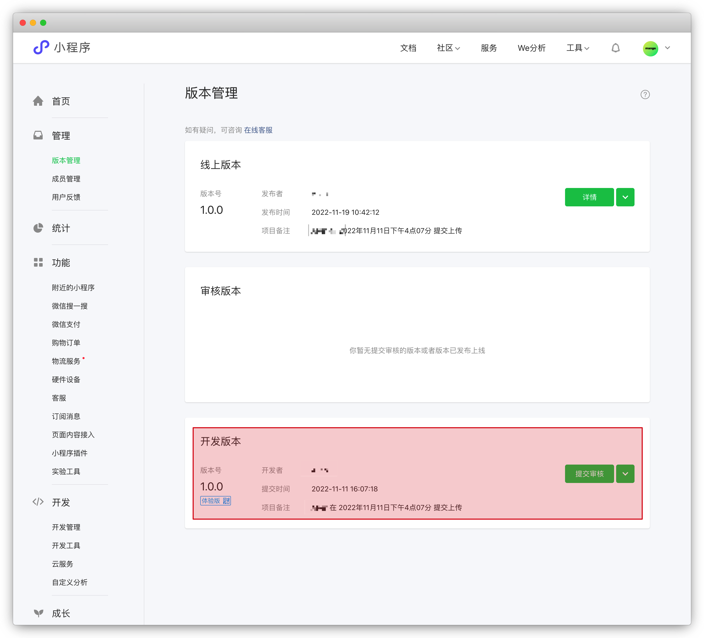This screenshot has width=704, height=638.
Task: Click the 开发版本 card heading
Action: pos(220,441)
